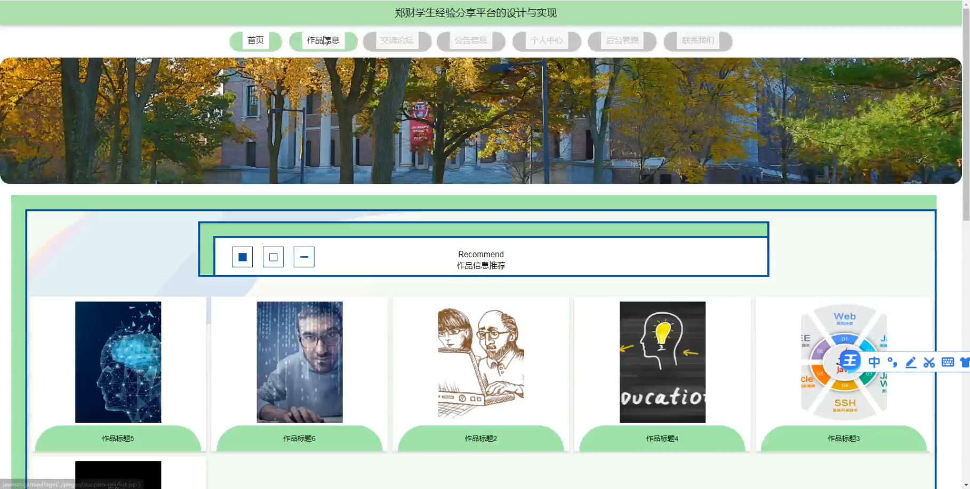Screen dimensions: 970x489
Task: Click the 作品信息推荐 heading text
Action: pos(481,265)
